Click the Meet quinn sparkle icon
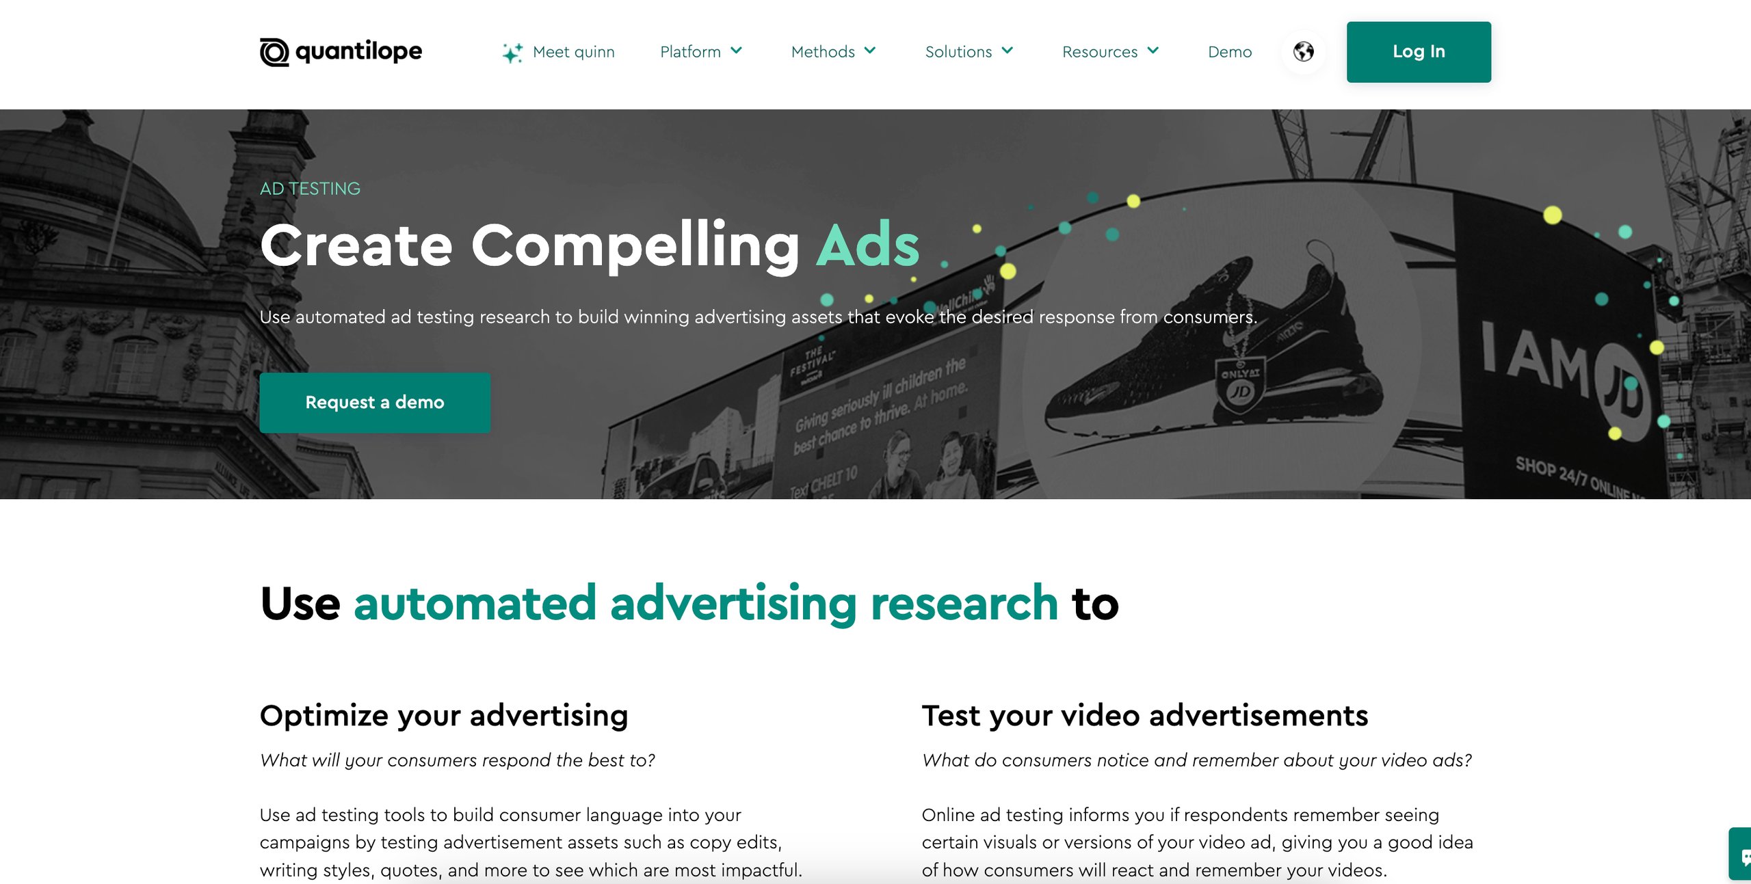This screenshot has width=1751, height=884. [x=508, y=51]
